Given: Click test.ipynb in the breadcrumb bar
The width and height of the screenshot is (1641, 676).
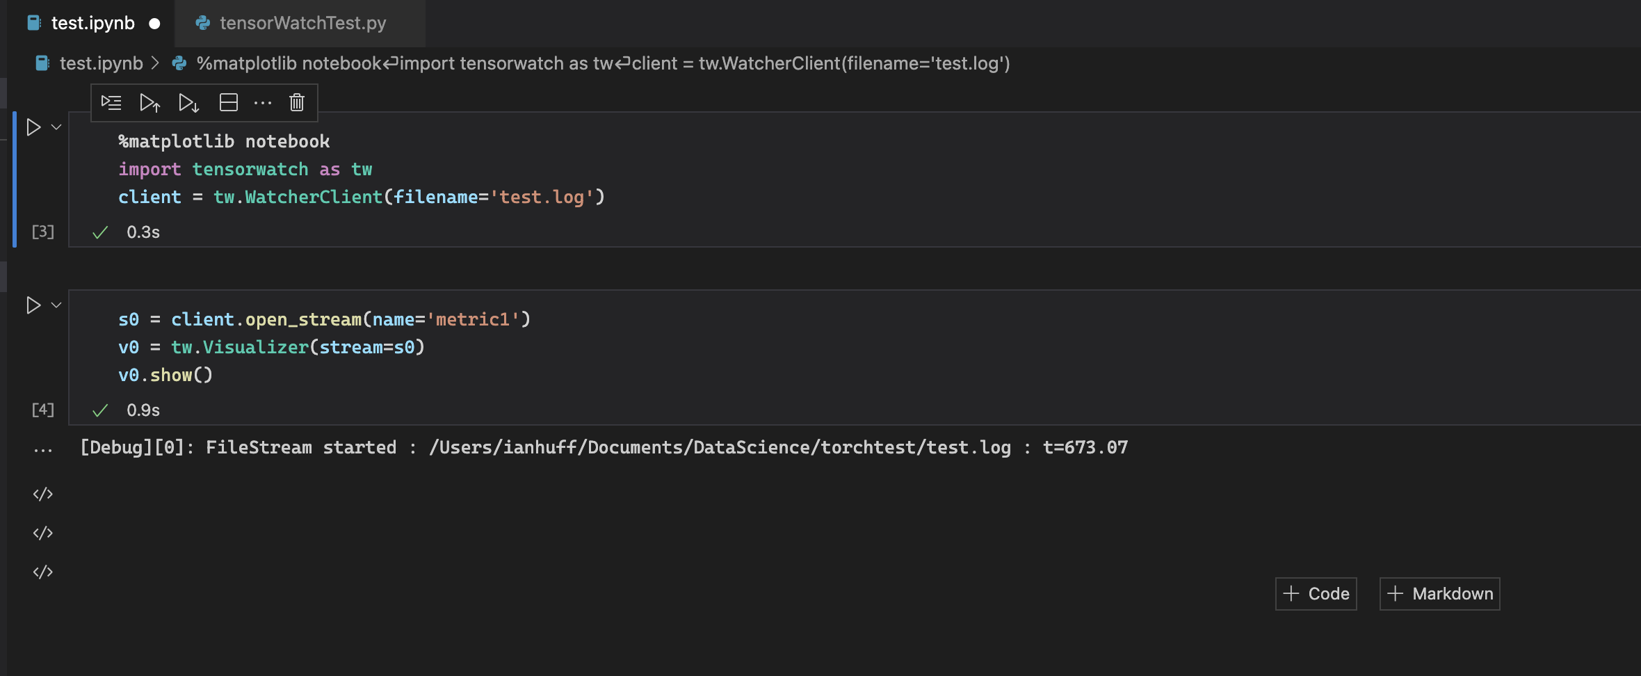Looking at the screenshot, I should tap(100, 63).
